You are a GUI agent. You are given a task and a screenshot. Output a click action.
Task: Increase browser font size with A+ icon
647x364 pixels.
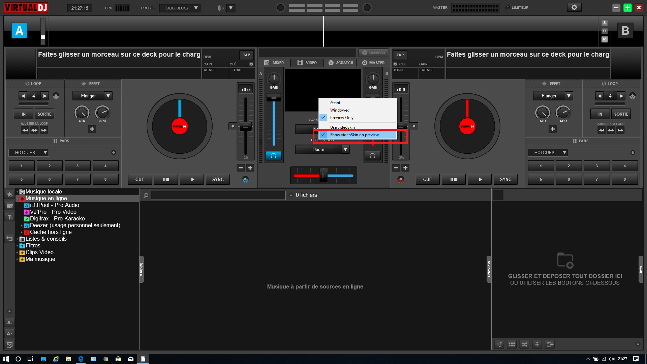(9, 334)
